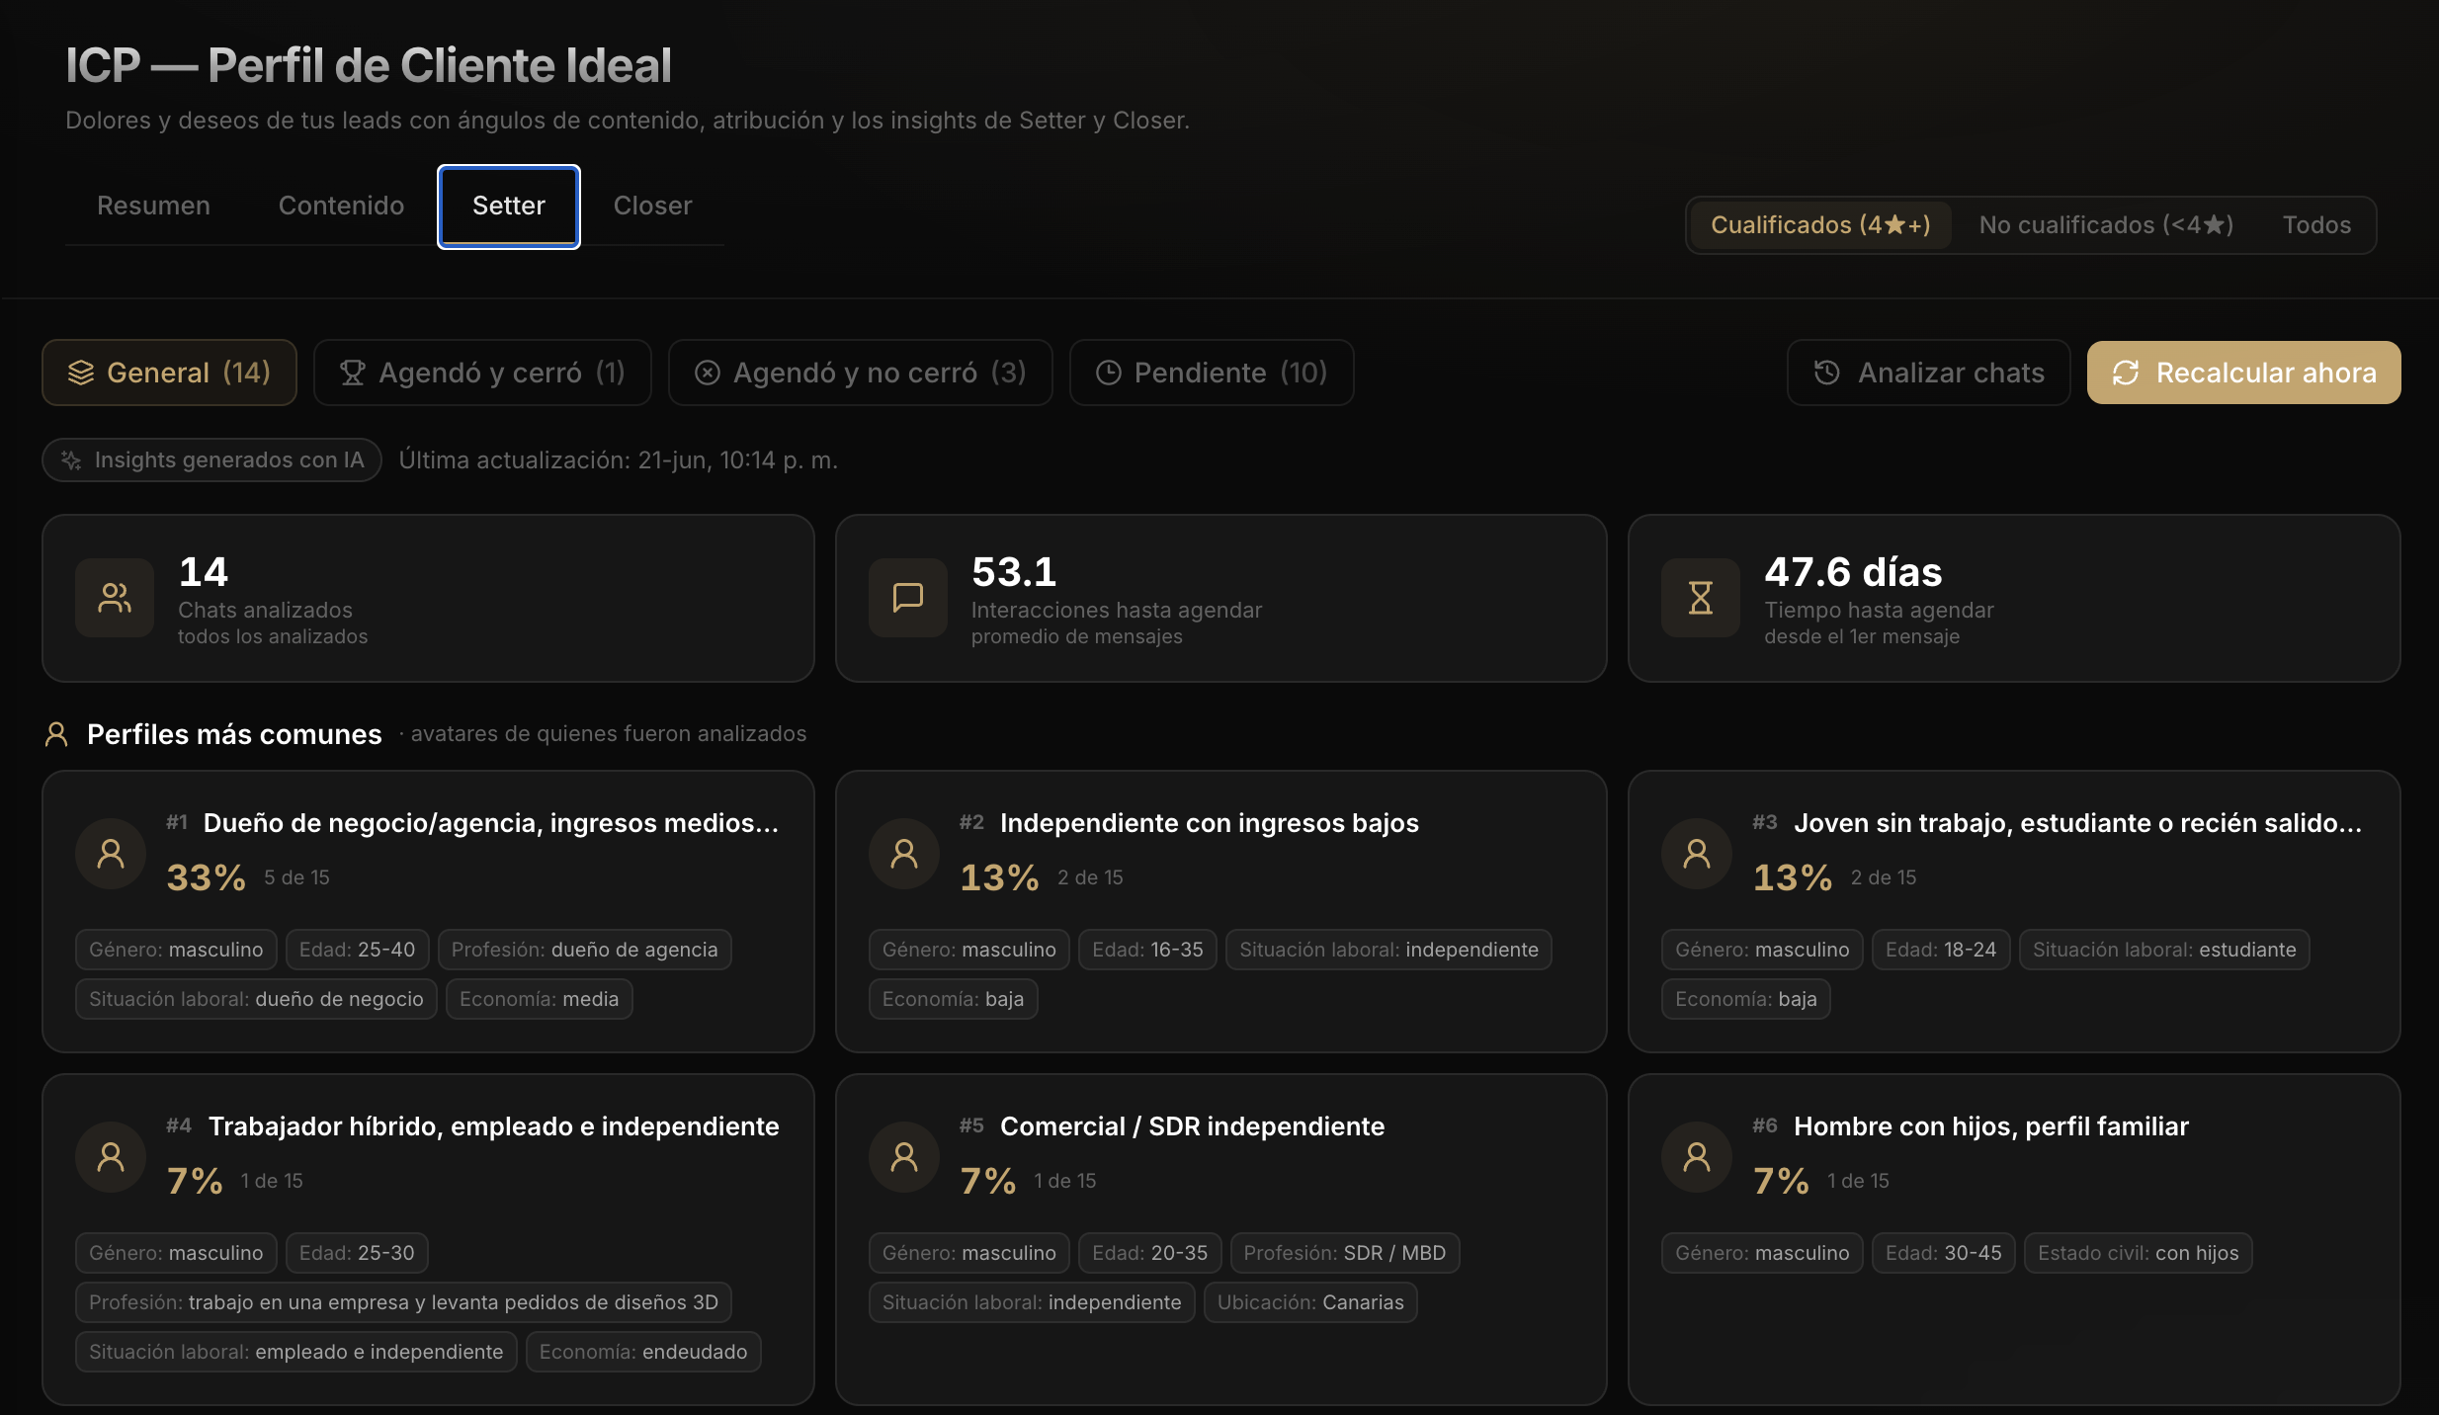
Task: Click 'Profesión: SDR / MBD' tag
Action: 1344,1253
